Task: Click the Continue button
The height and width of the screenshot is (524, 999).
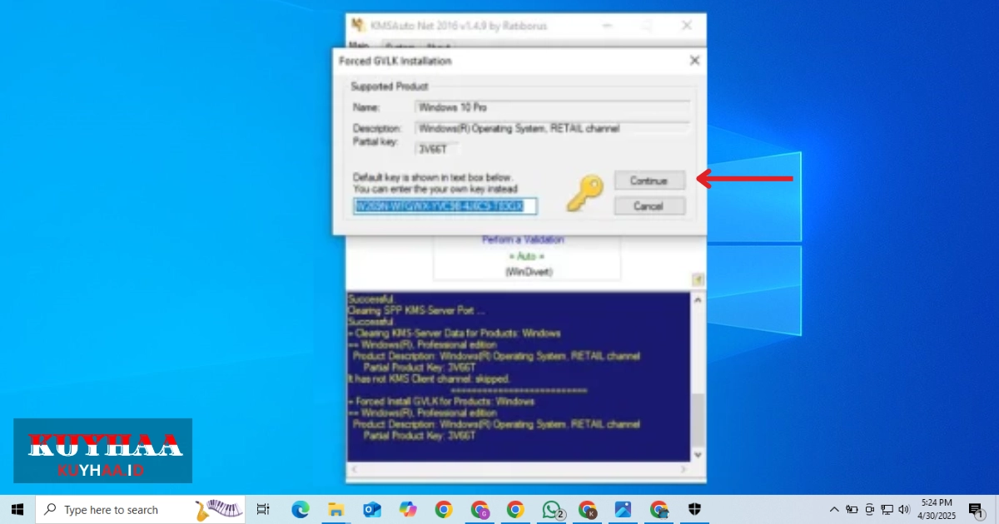Action: coord(649,180)
